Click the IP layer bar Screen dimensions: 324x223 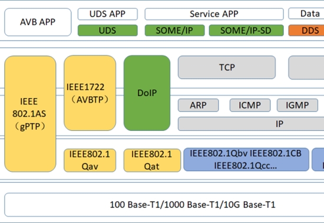[x=251, y=124]
